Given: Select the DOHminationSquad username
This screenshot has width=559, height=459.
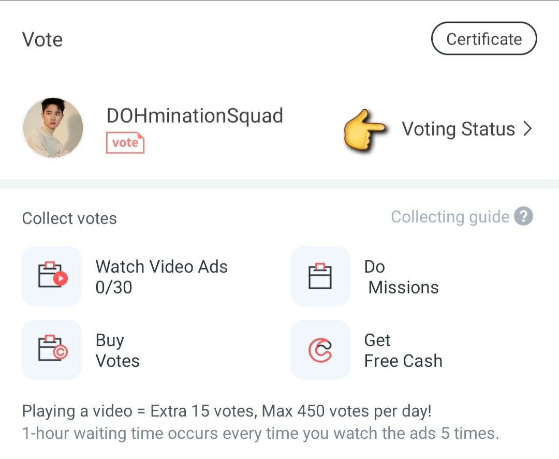Looking at the screenshot, I should click(195, 116).
